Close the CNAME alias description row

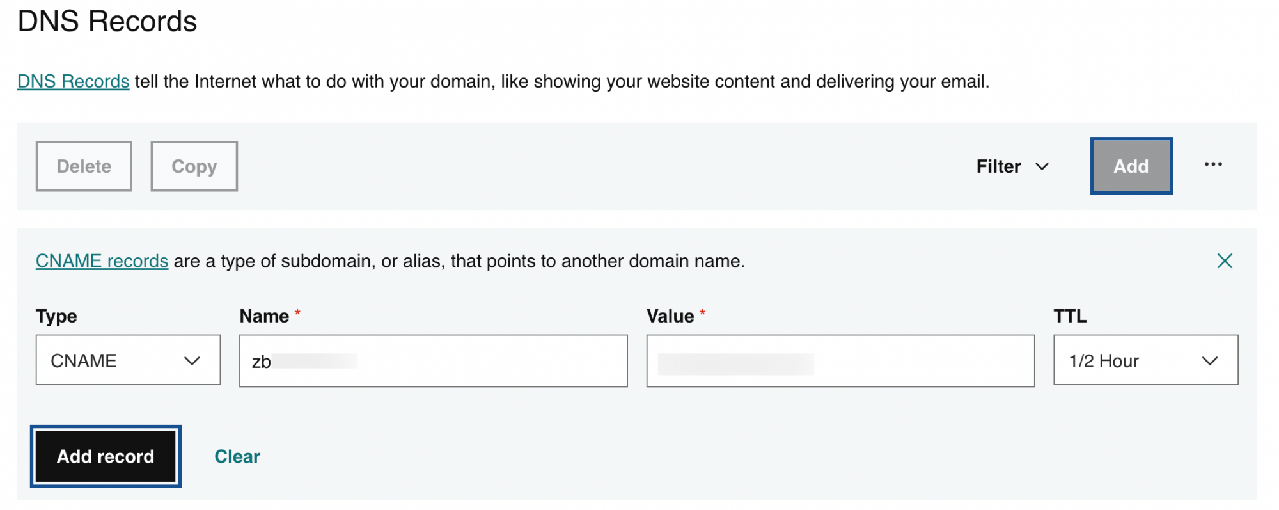click(1225, 260)
